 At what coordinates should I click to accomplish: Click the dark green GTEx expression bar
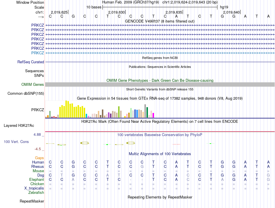147,112
